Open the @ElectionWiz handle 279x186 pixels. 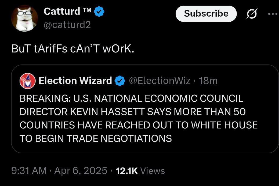pyautogui.click(x=160, y=81)
